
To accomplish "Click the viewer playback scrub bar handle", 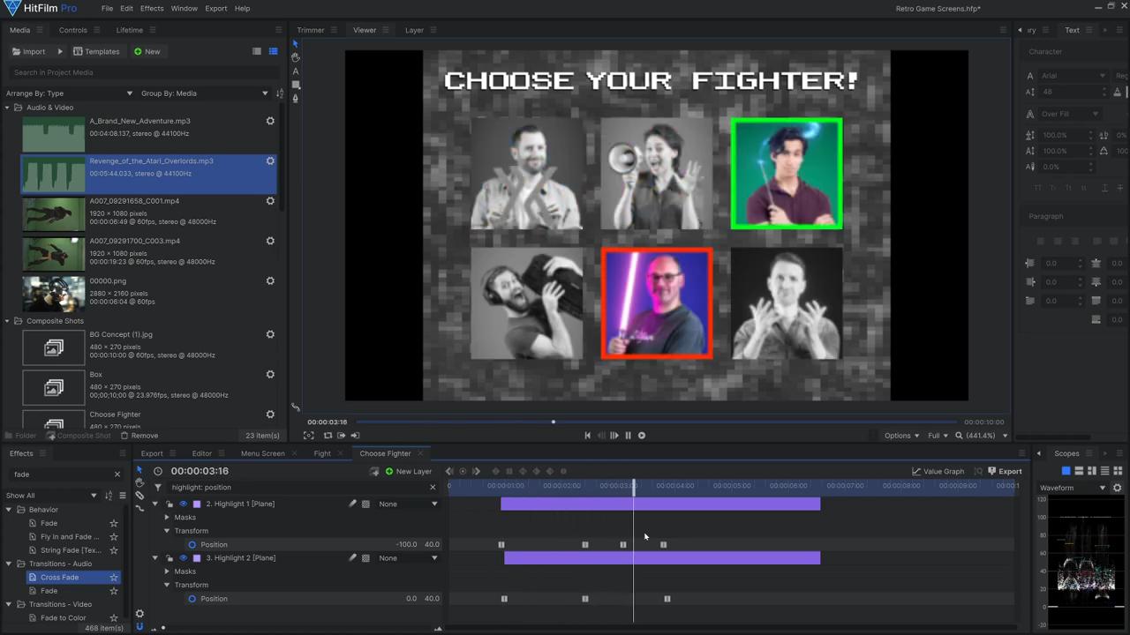I will point(554,422).
